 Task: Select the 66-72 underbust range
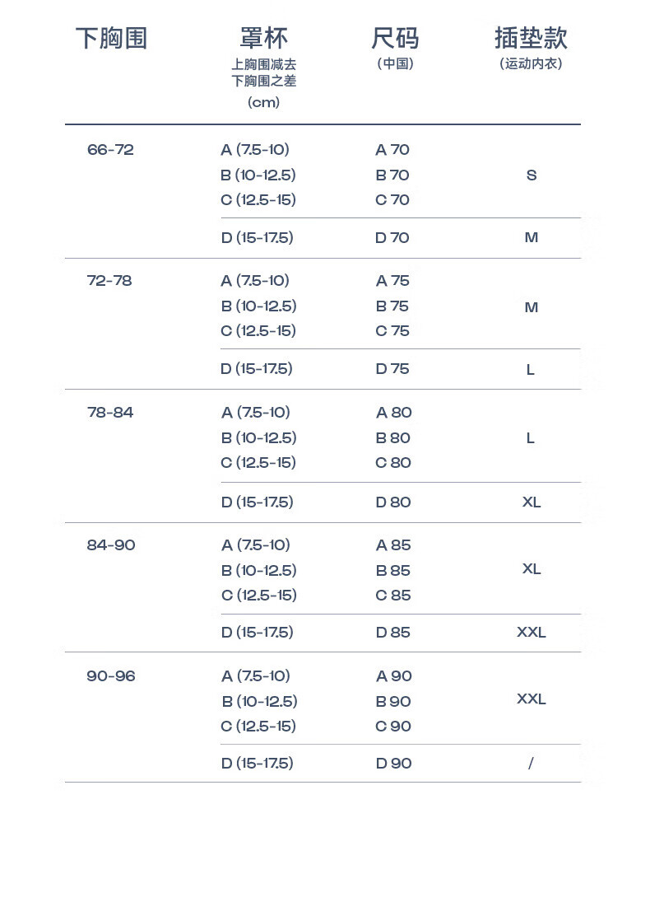pos(110,150)
